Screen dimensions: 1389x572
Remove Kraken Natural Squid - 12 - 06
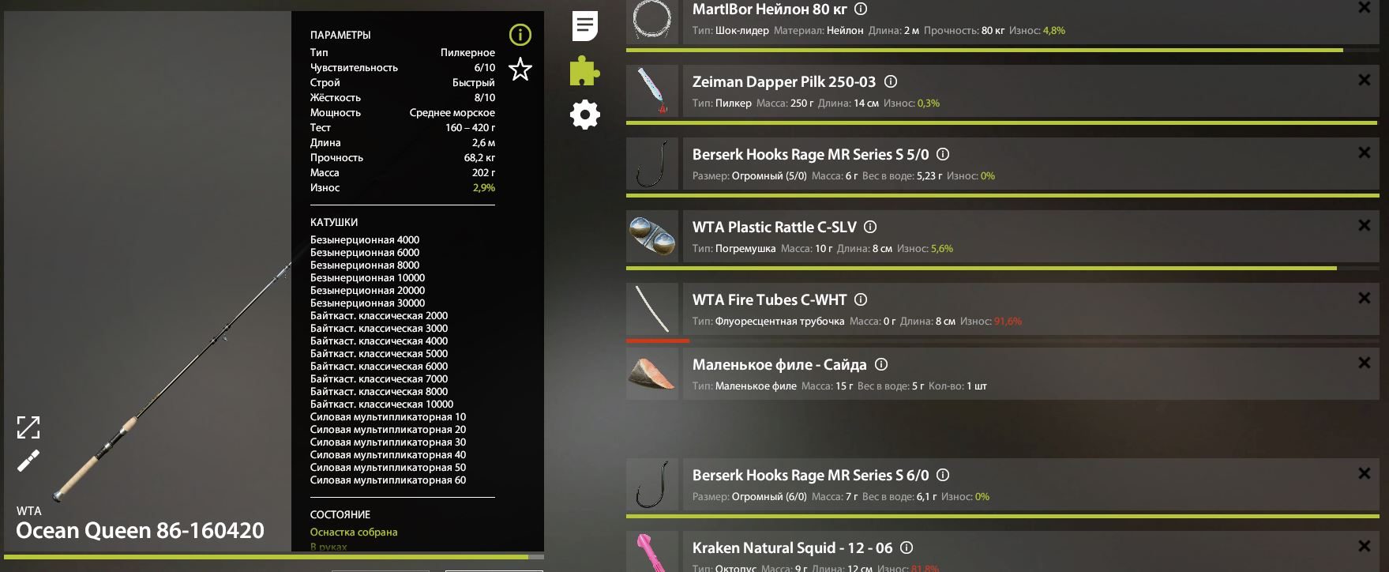[1364, 546]
